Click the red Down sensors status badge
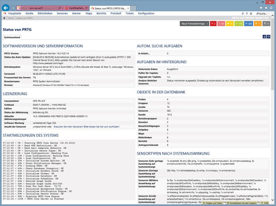 click(x=214, y=24)
